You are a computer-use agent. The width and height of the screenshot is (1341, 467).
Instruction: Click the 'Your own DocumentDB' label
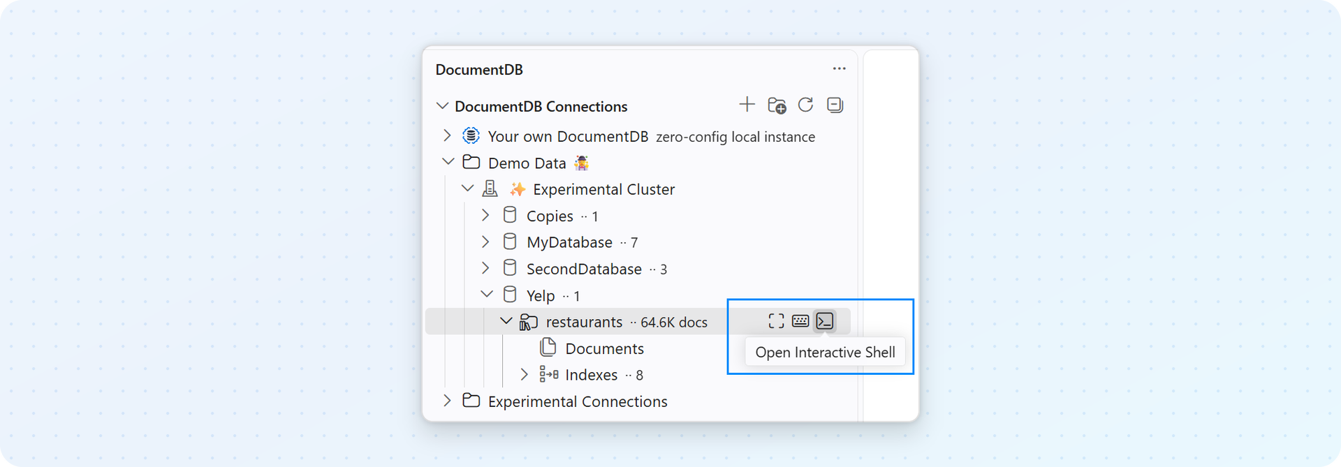[x=568, y=137]
